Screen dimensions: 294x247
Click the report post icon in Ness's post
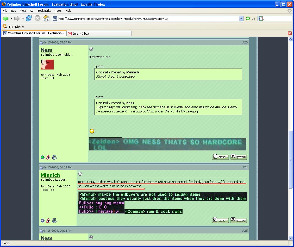point(48,157)
